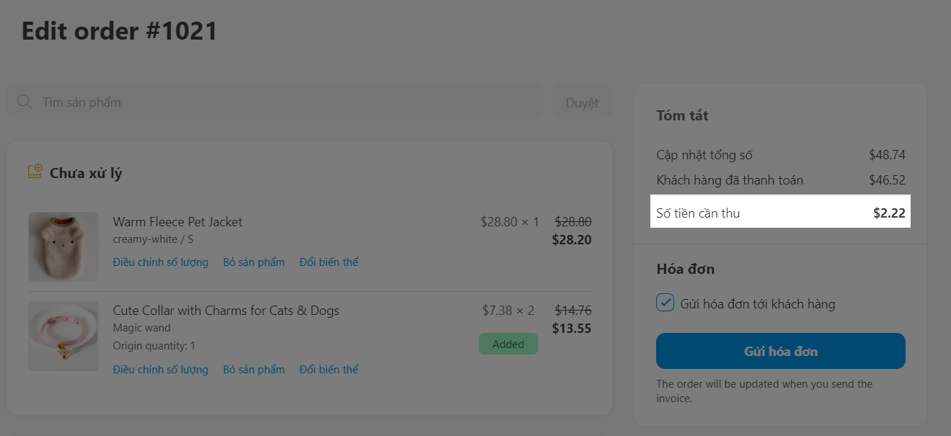Remove the Warm Fleece Pet Jacket item
Viewport: 951px width, 436px height.
254,262
